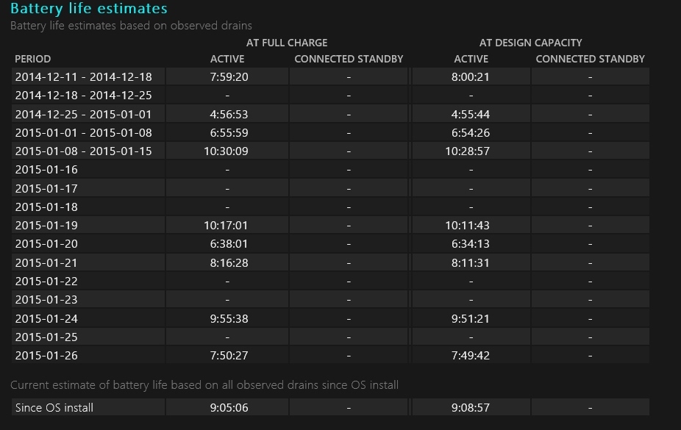Image resolution: width=681 pixels, height=430 pixels.
Task: Click the 10:11:43 design capacity cell
Action: (x=471, y=226)
